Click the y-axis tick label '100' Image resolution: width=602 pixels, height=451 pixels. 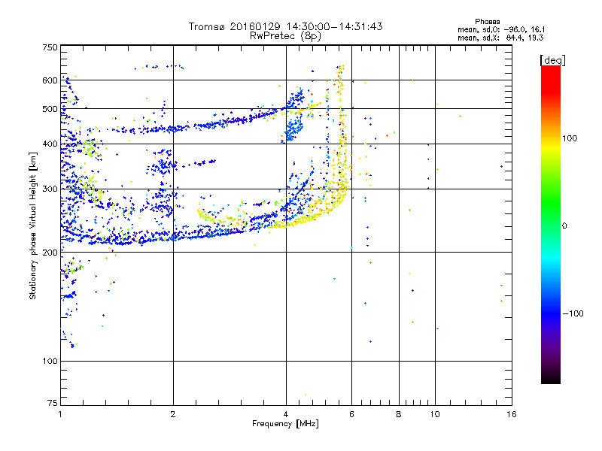click(50, 362)
